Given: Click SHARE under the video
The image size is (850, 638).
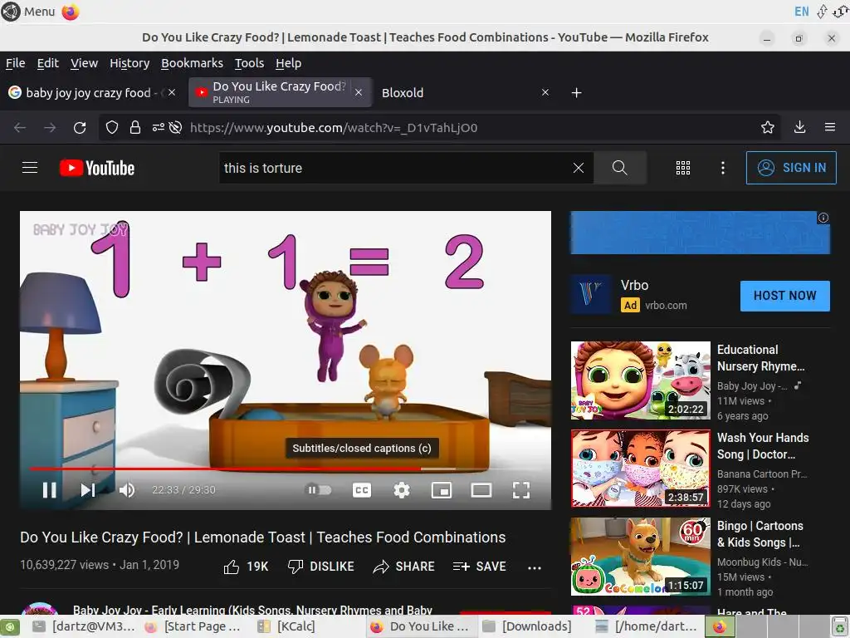Looking at the screenshot, I should (x=404, y=567).
